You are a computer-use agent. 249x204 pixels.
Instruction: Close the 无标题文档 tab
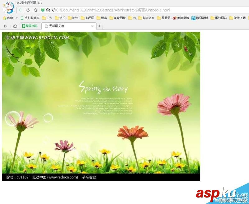(x=92, y=26)
